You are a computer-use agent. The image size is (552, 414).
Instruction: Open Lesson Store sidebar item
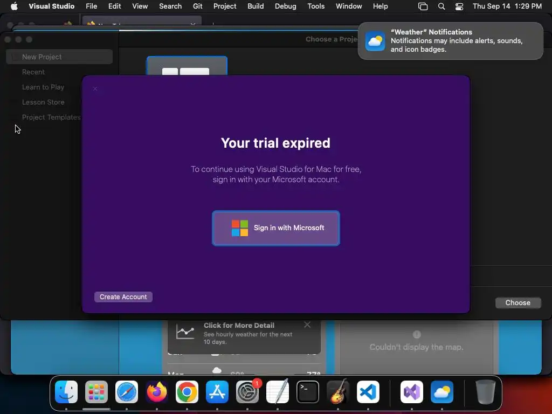click(x=43, y=102)
